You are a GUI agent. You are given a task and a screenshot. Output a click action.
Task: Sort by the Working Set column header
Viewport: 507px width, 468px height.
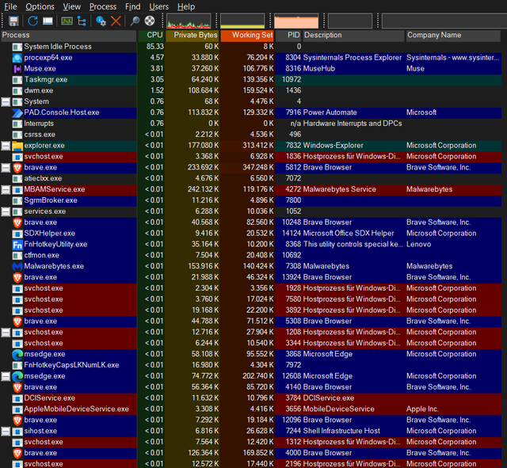coord(247,35)
